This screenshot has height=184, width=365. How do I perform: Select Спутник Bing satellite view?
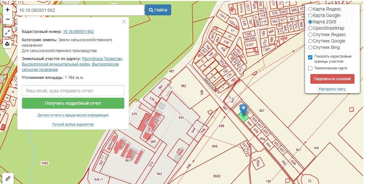click(310, 47)
